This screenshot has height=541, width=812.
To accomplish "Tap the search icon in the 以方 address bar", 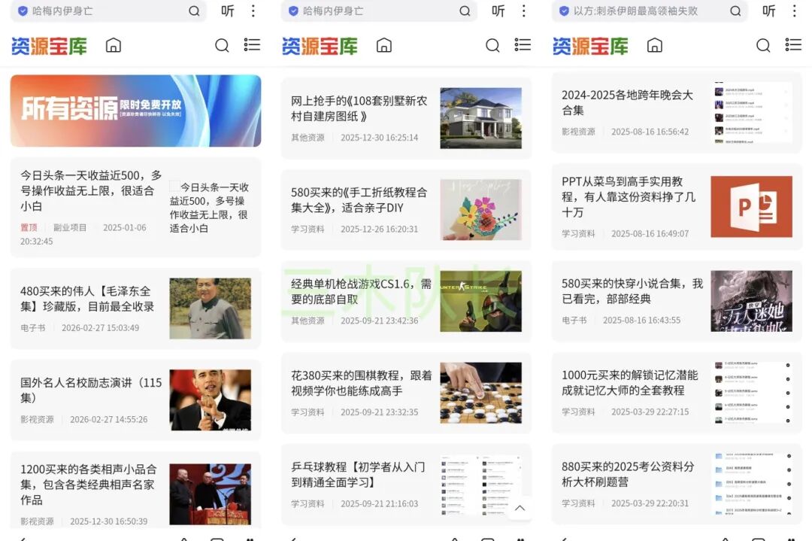I will [735, 11].
